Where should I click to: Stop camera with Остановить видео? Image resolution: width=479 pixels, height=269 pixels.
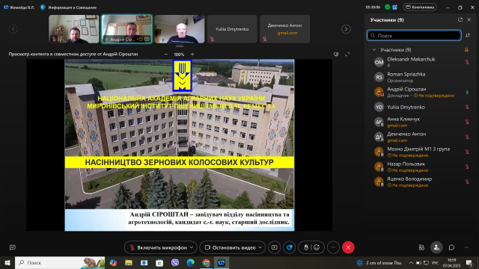[231, 247]
